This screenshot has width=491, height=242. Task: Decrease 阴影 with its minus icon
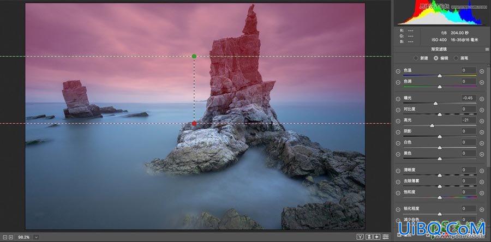point(398,132)
